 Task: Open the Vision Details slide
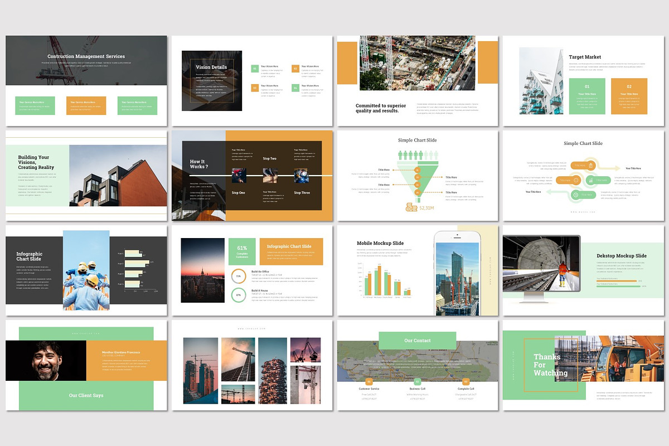[252, 81]
